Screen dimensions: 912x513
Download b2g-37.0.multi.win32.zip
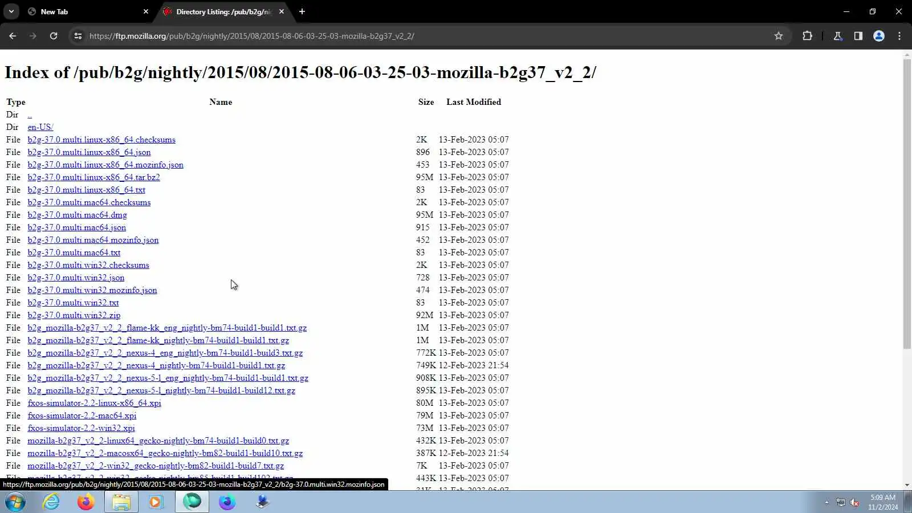[74, 315]
